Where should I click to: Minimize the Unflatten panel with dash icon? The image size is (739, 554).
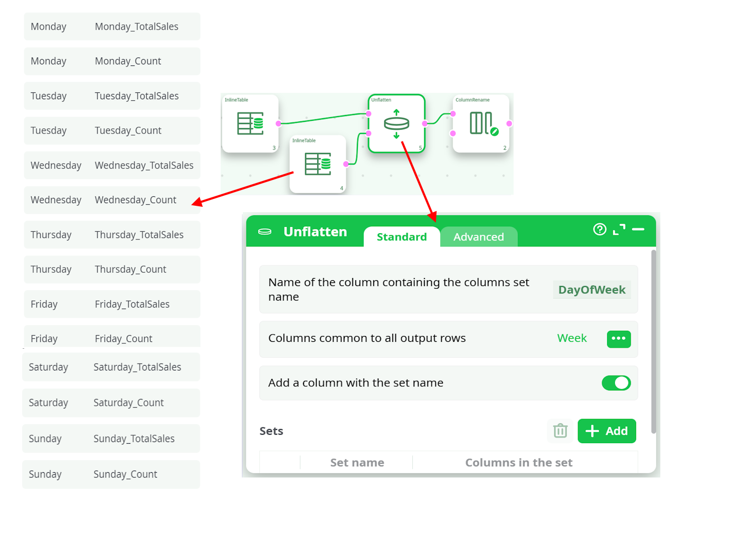click(638, 229)
